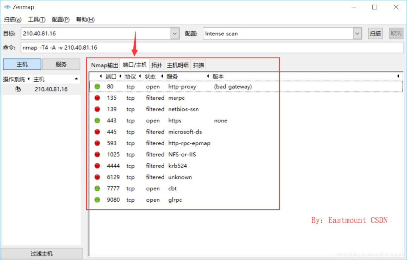
Task: Click the green status icon next to port 9080
Action: [x=97, y=200]
